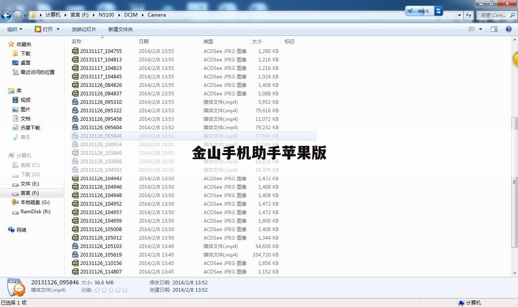Image resolution: width=518 pixels, height=307 pixels.
Task: Click JPEG icon of 20131126_104952
Action: tap(75, 204)
